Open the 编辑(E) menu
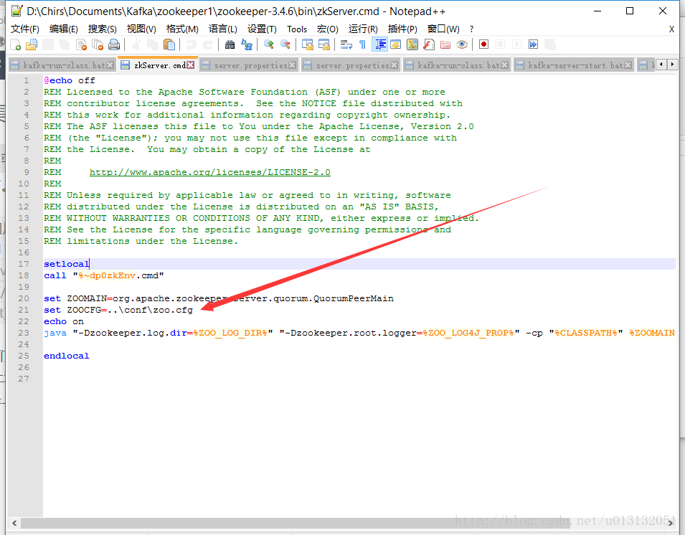The height and width of the screenshot is (535, 685). tap(63, 29)
